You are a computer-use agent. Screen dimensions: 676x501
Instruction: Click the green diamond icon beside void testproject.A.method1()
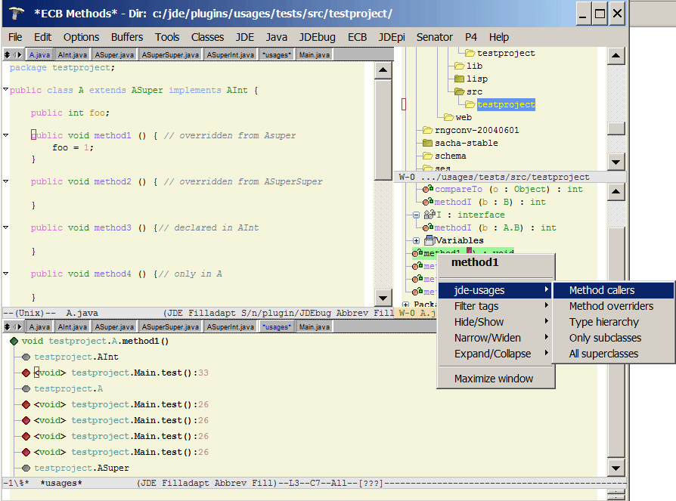pos(14,342)
